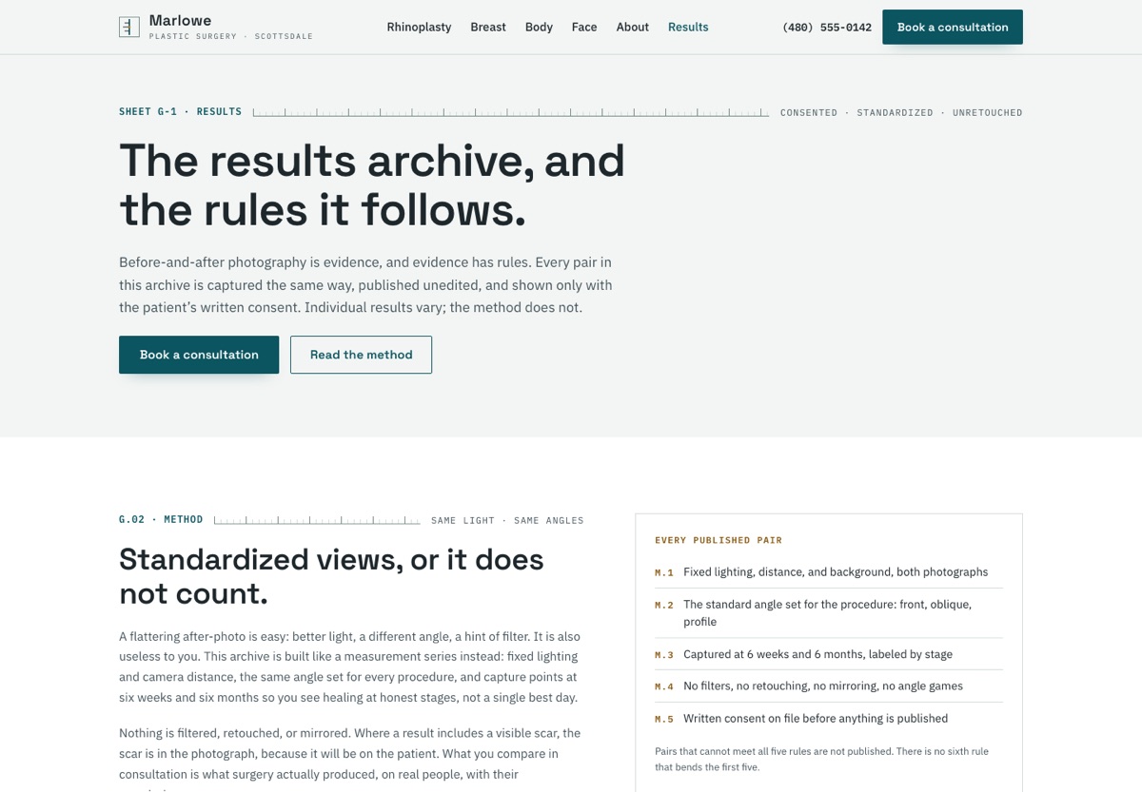
Task: Click the Marlowe logo icon
Action: pyautogui.click(x=129, y=27)
